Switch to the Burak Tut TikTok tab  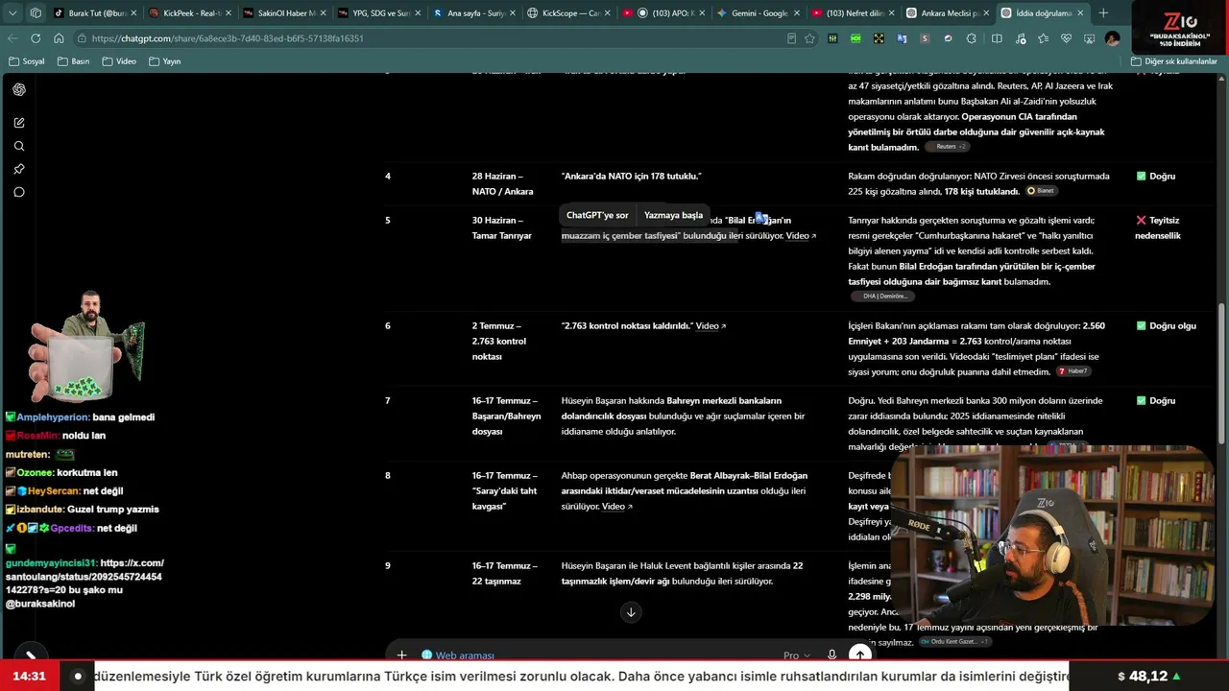(x=94, y=13)
